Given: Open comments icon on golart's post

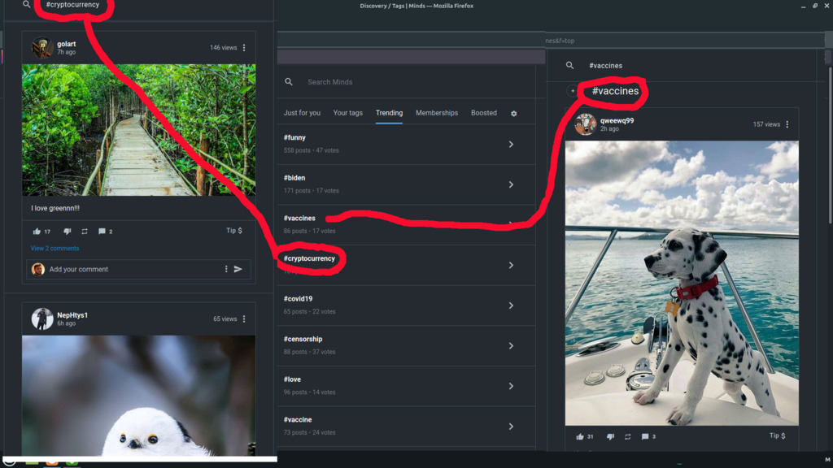Looking at the screenshot, I should [x=102, y=232].
